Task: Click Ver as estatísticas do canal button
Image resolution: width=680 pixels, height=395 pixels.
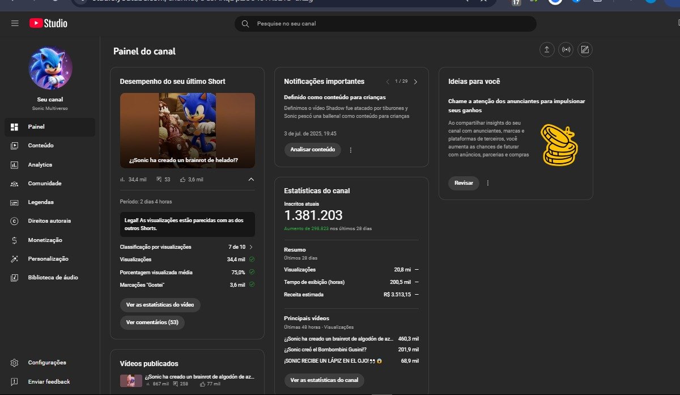Action: coord(324,380)
